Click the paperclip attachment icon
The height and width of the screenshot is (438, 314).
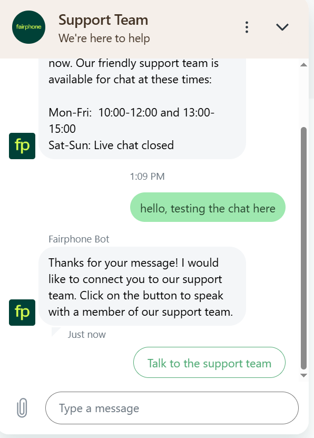click(x=22, y=408)
